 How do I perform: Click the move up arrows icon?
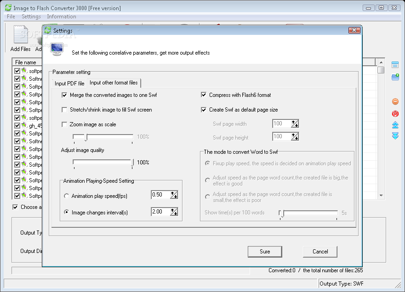point(395,125)
